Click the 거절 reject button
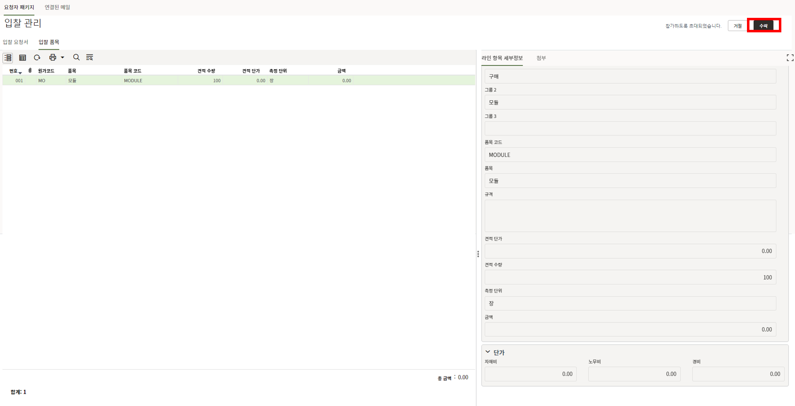The width and height of the screenshot is (795, 406). (737, 26)
